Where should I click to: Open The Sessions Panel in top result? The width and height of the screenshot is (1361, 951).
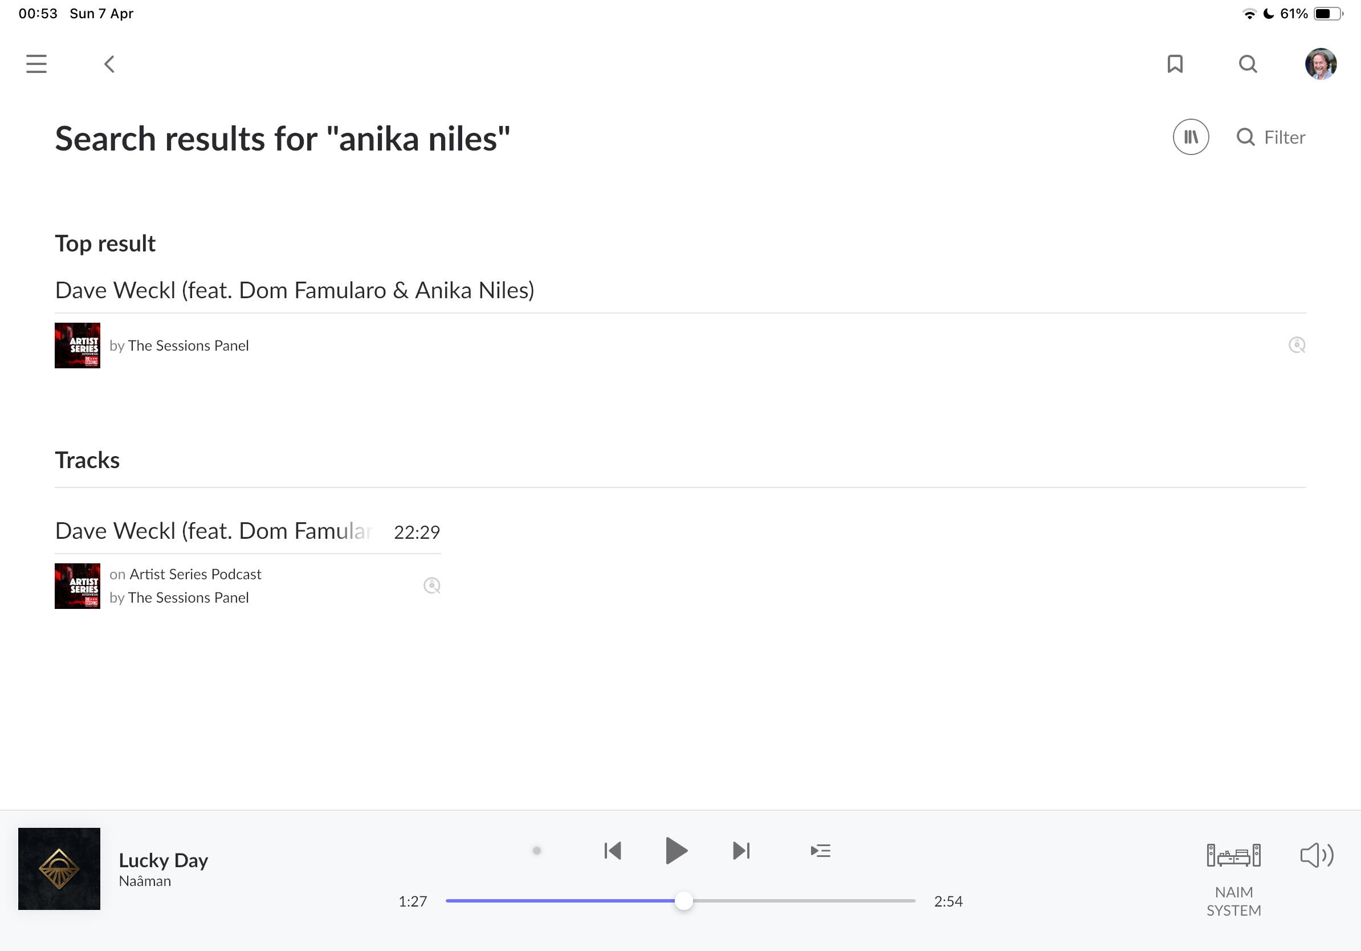[x=189, y=346]
